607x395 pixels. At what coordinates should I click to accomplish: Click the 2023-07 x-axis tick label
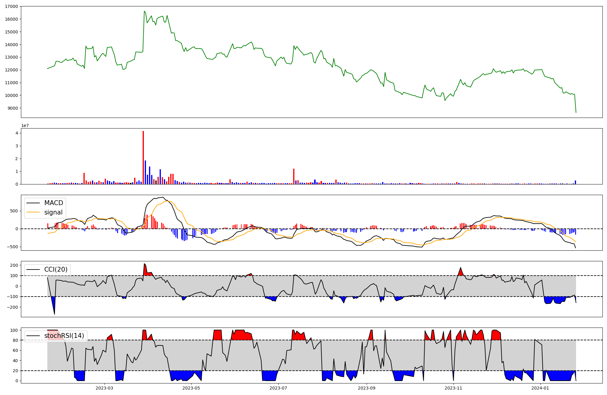pyautogui.click(x=278, y=388)
